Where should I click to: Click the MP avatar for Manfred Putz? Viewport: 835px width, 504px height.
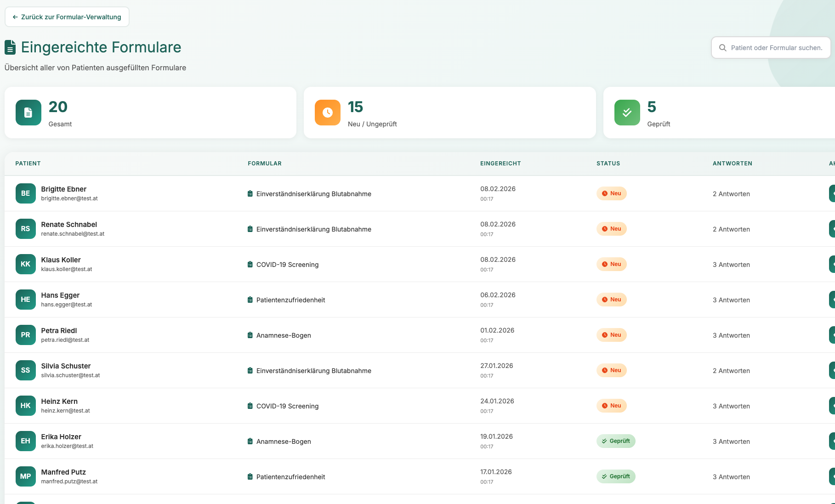pos(25,476)
